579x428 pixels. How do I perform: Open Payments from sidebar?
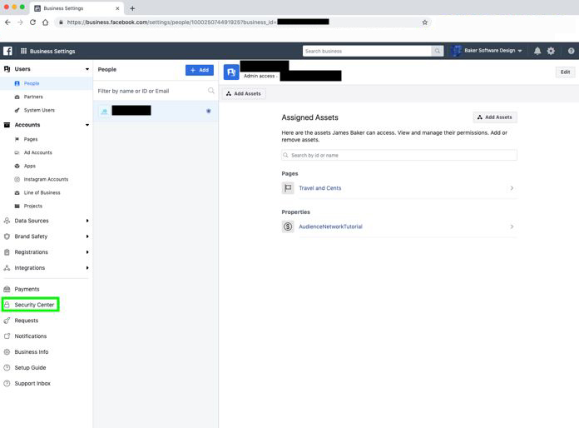(x=27, y=289)
